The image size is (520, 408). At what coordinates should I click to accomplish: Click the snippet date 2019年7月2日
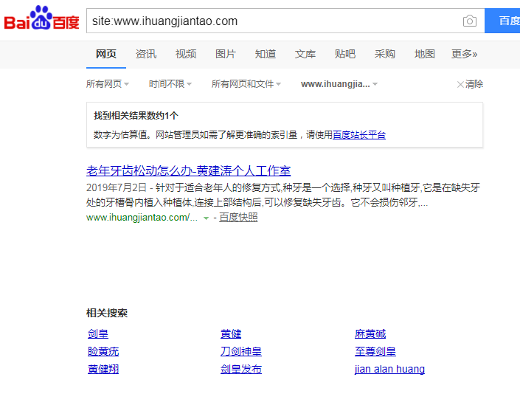click(117, 187)
